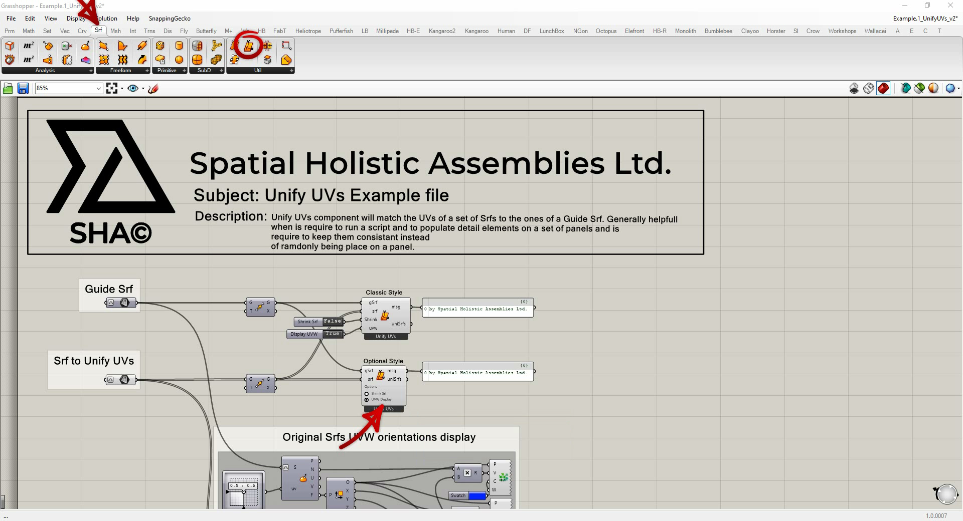Select the Box Corners component icon
Image resolution: width=963 pixels, height=521 pixels.
pyautogui.click(x=10, y=46)
